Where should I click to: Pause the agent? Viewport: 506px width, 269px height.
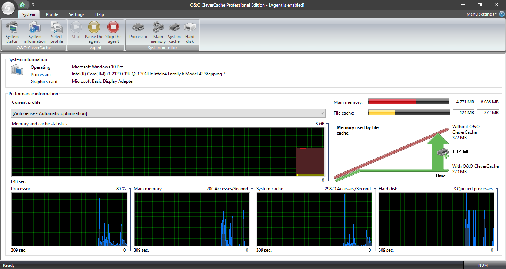pyautogui.click(x=94, y=33)
